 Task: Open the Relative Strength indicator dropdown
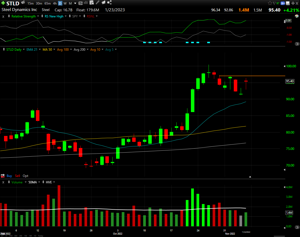[38, 16]
